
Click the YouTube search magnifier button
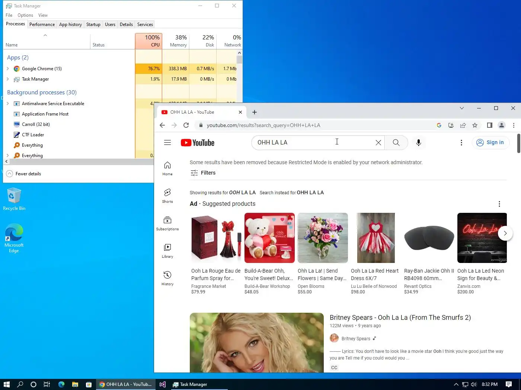point(396,143)
